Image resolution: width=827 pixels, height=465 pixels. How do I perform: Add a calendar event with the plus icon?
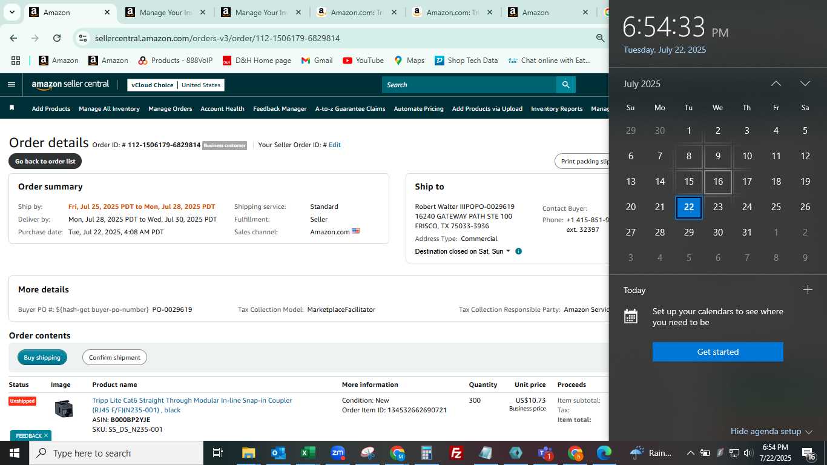pyautogui.click(x=808, y=290)
